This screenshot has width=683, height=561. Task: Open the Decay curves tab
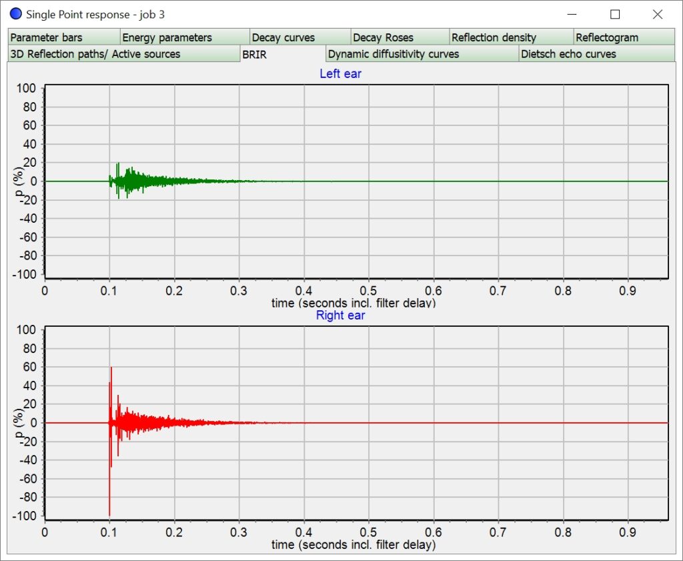300,37
